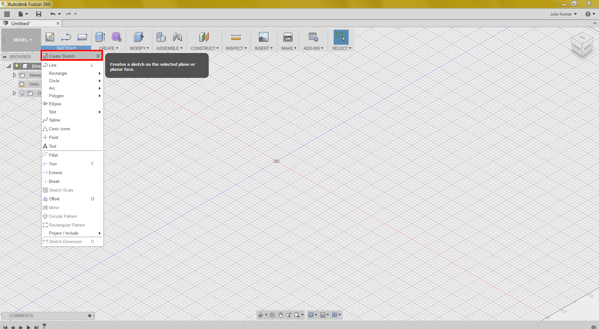Click the FRONT face of the ViewCube
The image size is (599, 329).
tap(577, 47)
